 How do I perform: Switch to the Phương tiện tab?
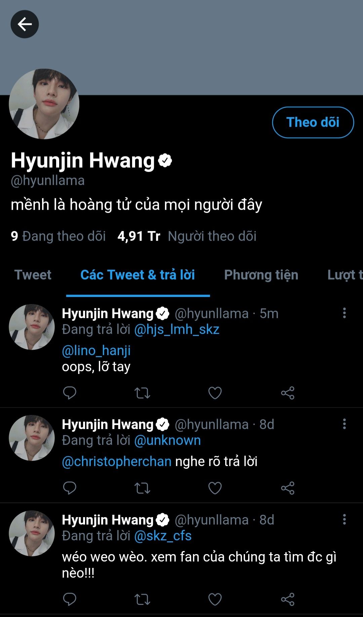click(261, 275)
